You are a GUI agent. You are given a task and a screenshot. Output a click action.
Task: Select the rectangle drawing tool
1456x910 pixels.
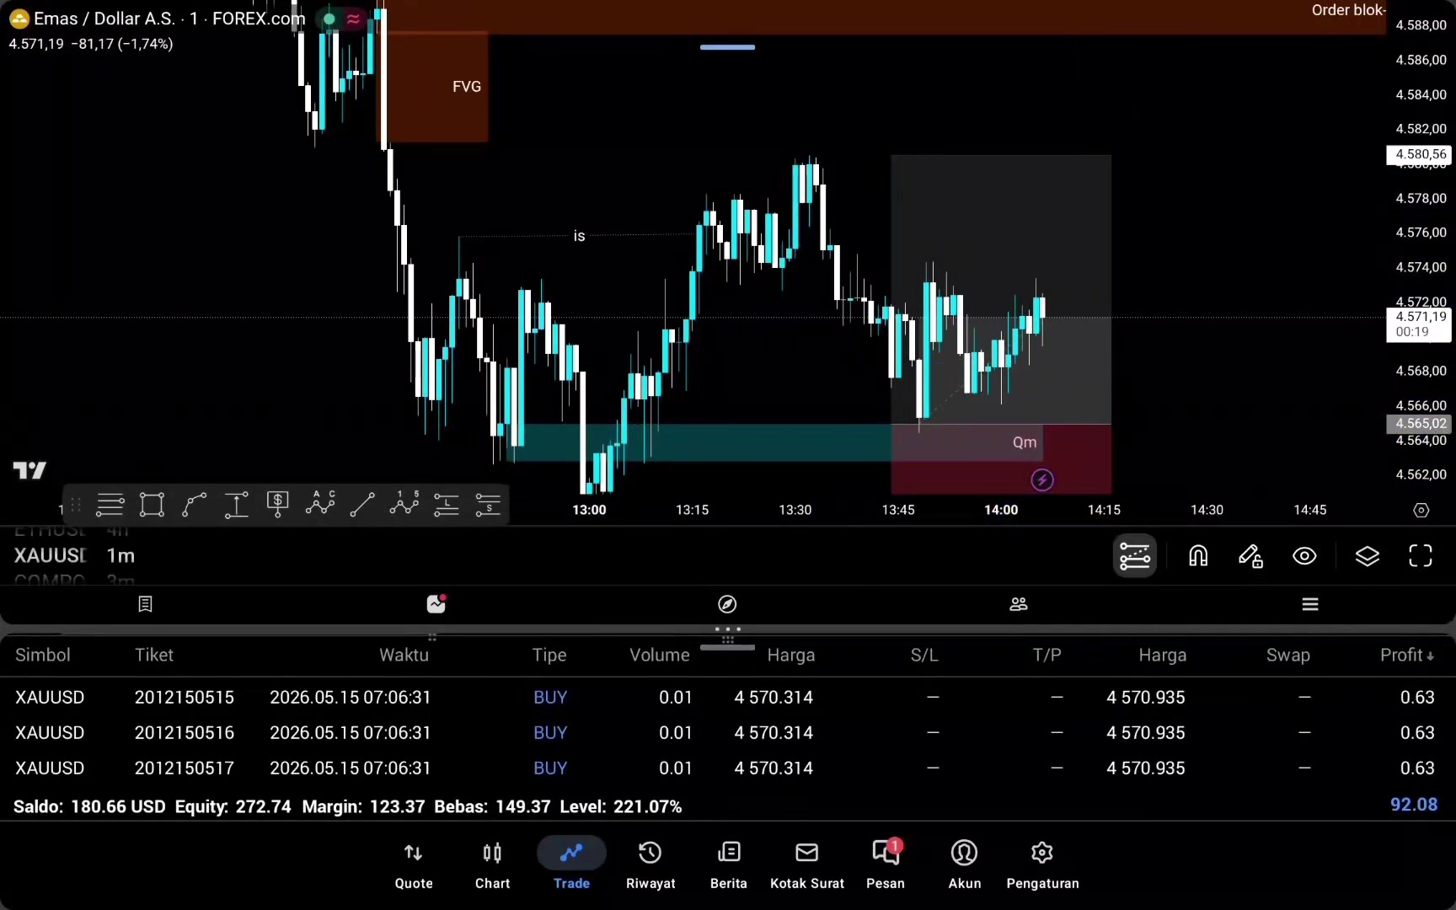(152, 505)
